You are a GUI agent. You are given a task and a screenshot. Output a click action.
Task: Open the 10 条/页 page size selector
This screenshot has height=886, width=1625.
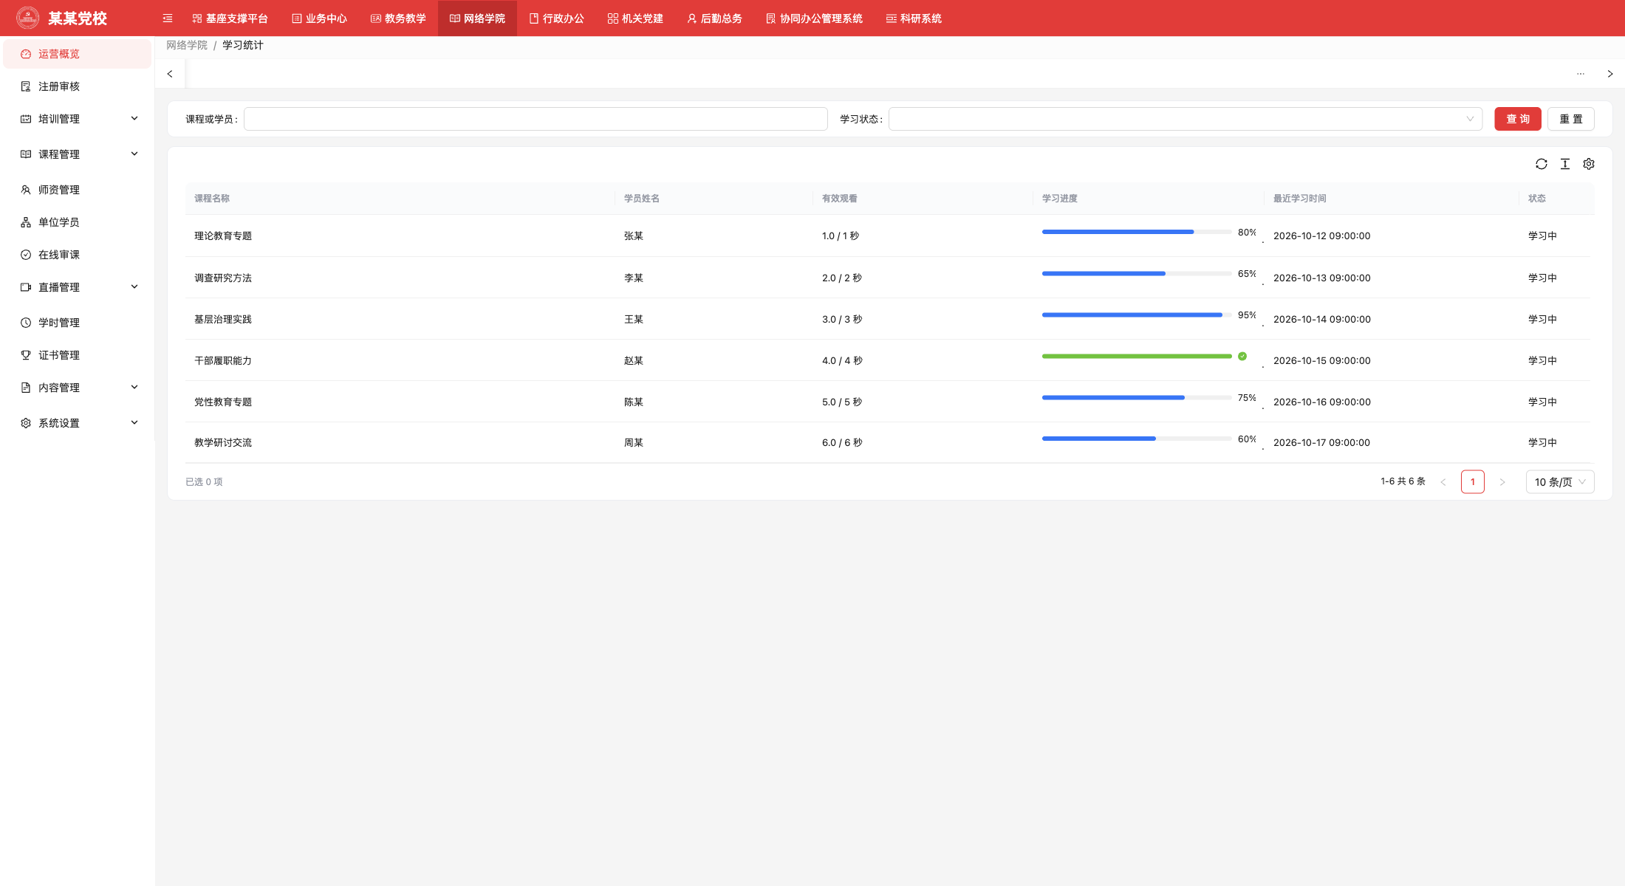[1559, 482]
